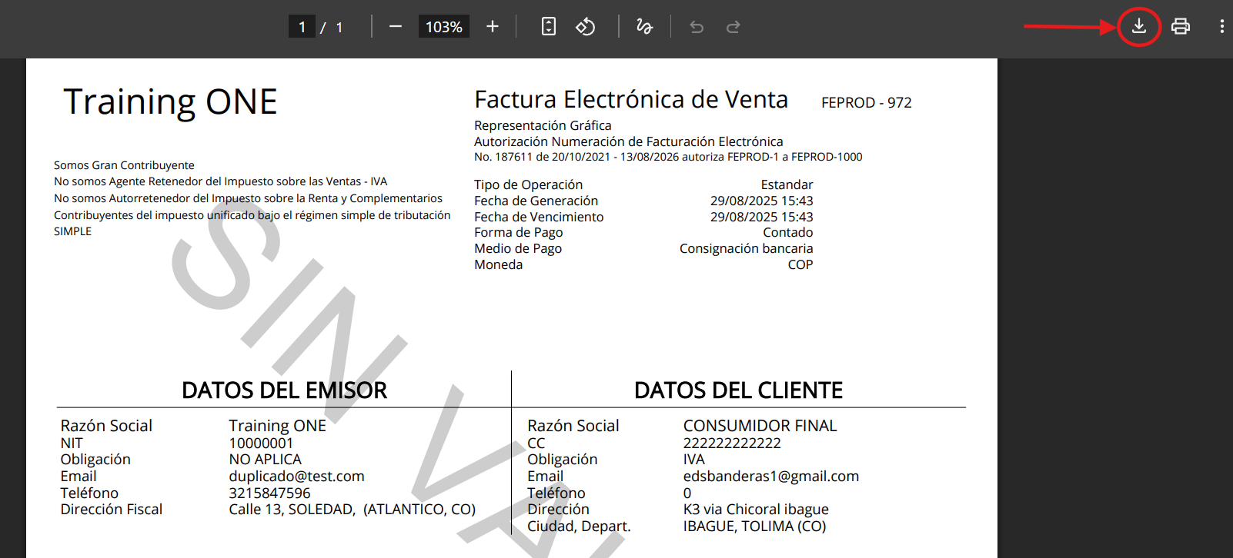Click the emitter NIT value 10000001
1233x558 pixels.
[x=261, y=443]
